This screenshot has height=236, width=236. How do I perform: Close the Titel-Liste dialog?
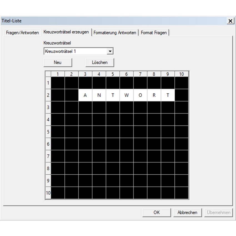(230, 21)
